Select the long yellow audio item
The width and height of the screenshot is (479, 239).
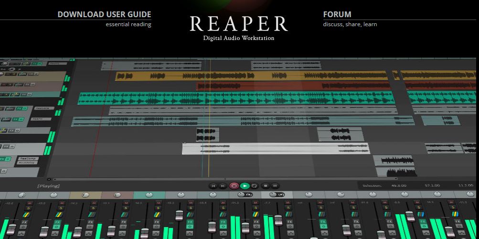pos(251,76)
